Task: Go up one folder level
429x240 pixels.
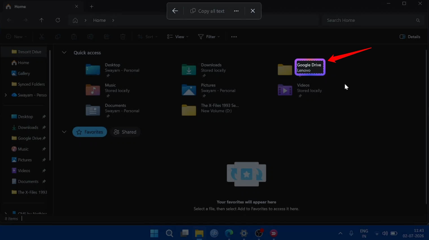Action: point(41,20)
